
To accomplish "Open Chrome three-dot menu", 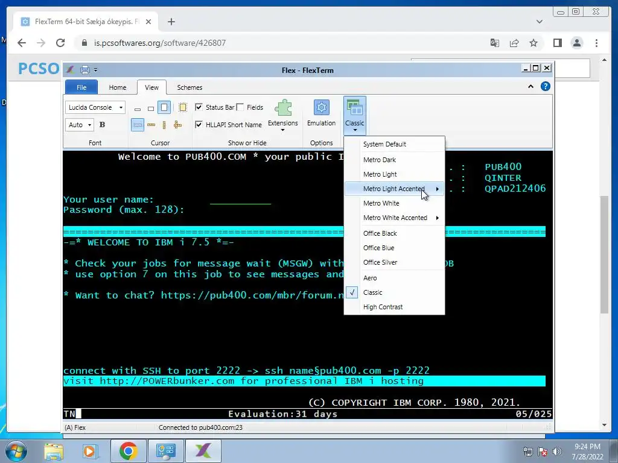I will pos(596,43).
